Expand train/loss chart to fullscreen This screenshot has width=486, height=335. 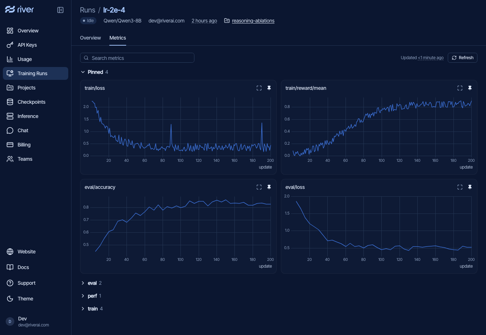[x=259, y=88]
